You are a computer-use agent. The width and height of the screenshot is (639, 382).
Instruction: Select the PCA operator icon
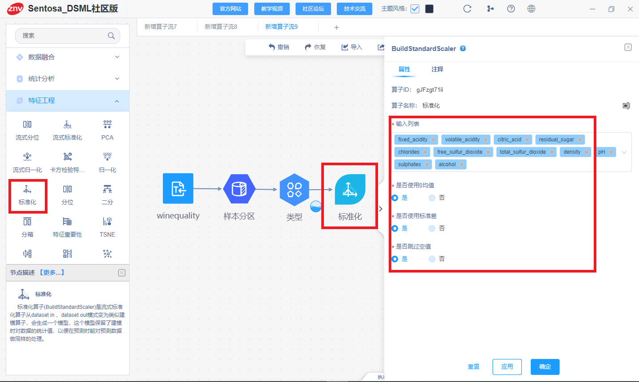point(107,125)
